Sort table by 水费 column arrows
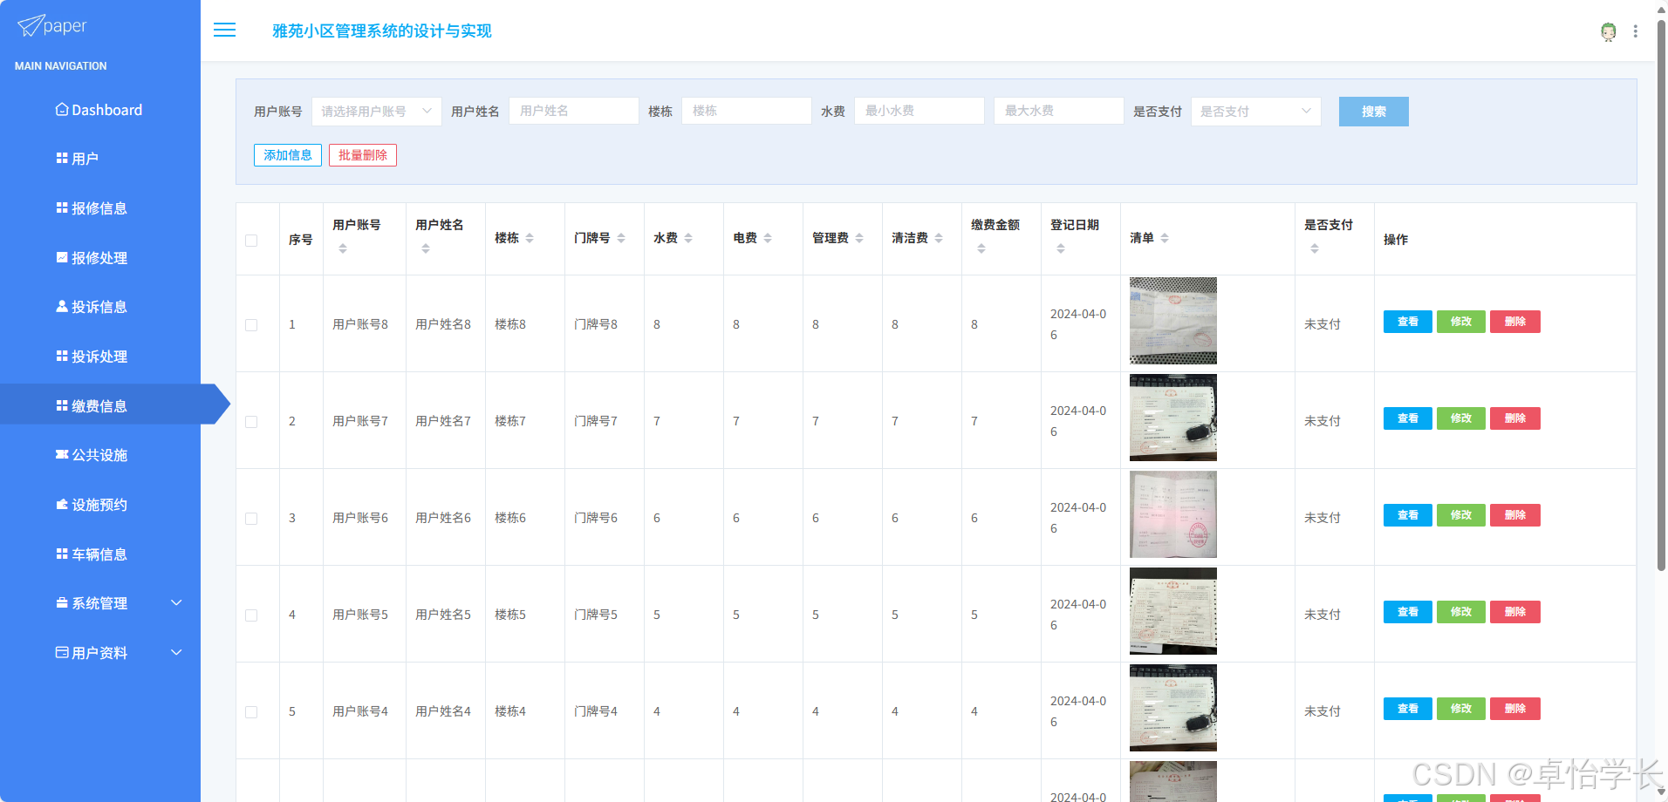This screenshot has width=1668, height=802. point(688,239)
